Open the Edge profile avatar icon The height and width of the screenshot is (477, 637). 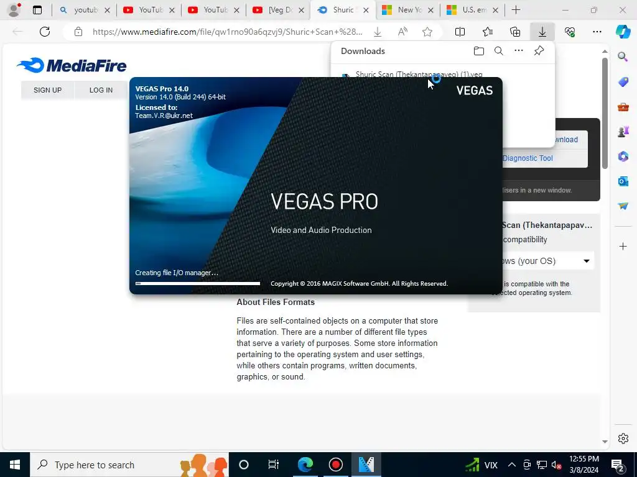(15, 10)
